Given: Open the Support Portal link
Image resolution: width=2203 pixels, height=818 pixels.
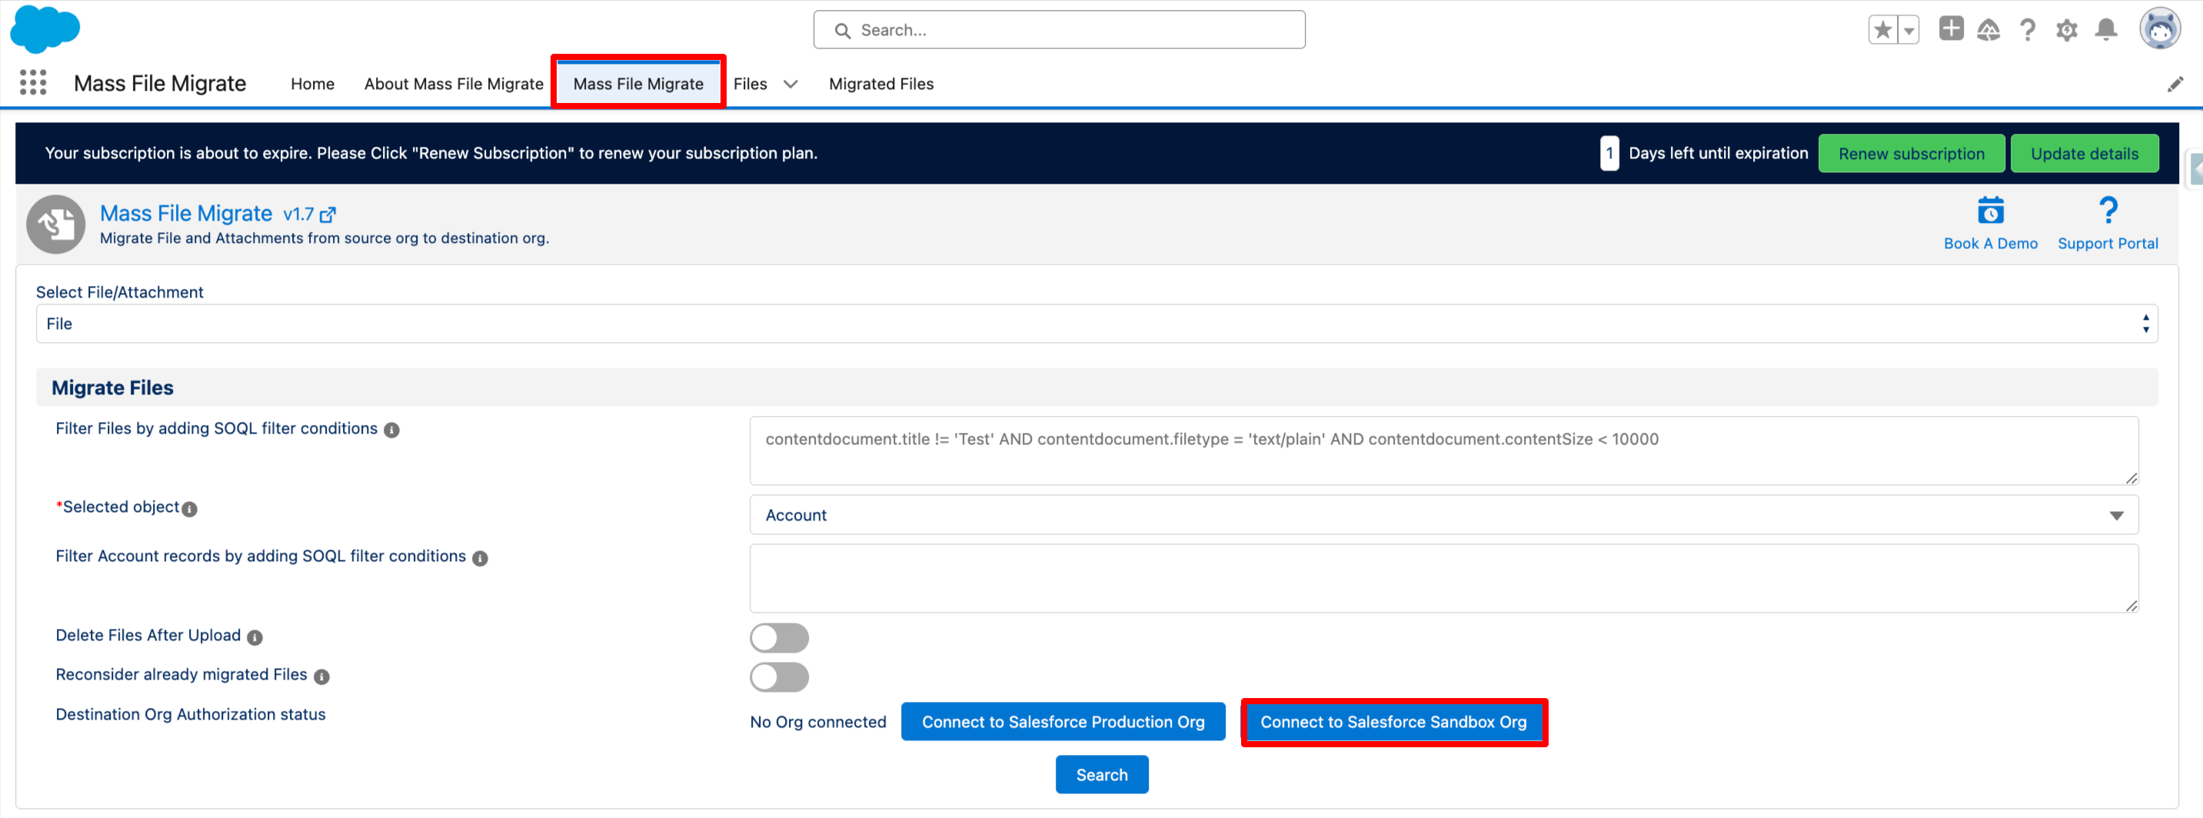Looking at the screenshot, I should (2107, 244).
